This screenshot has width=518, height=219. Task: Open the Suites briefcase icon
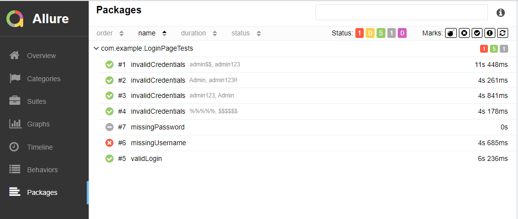(15, 101)
